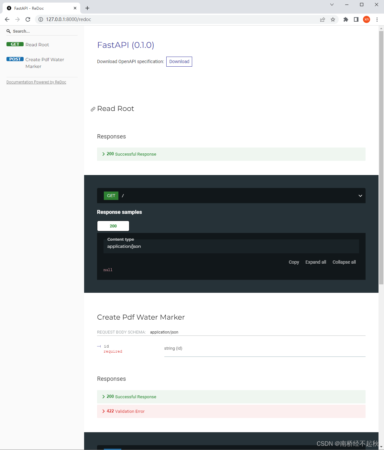Open Content type application/json selector
Screen dimensions: 384x450
[x=231, y=246]
